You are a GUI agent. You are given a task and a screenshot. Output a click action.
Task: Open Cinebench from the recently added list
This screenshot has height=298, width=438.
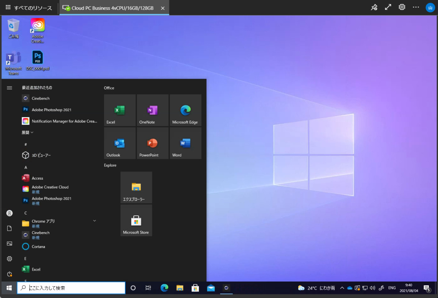(59, 98)
